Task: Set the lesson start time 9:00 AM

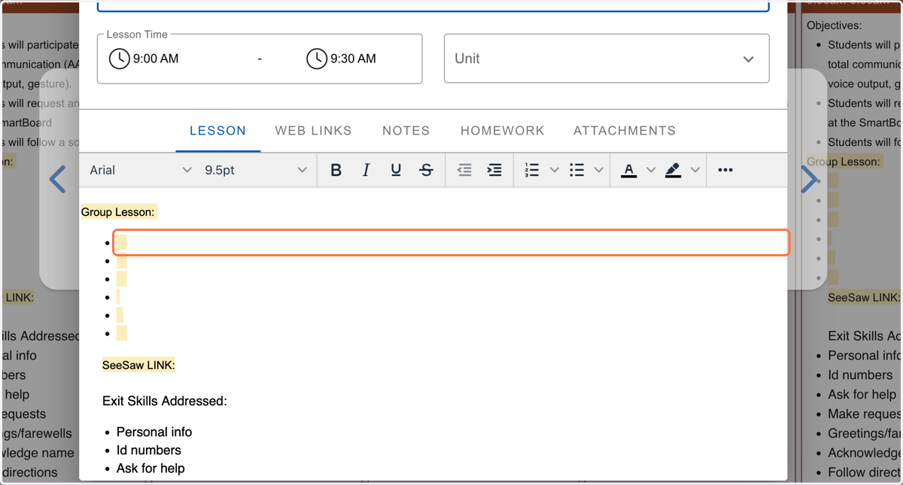Action: 156,59
